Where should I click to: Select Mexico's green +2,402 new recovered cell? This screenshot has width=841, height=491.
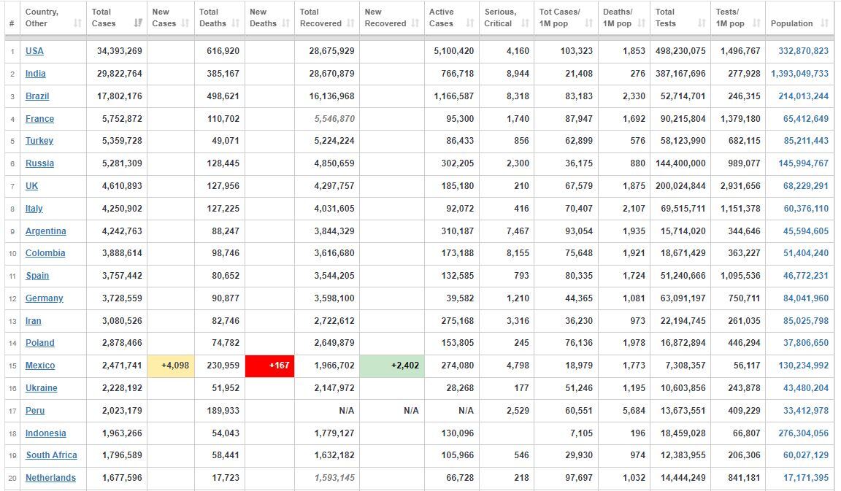(x=392, y=366)
